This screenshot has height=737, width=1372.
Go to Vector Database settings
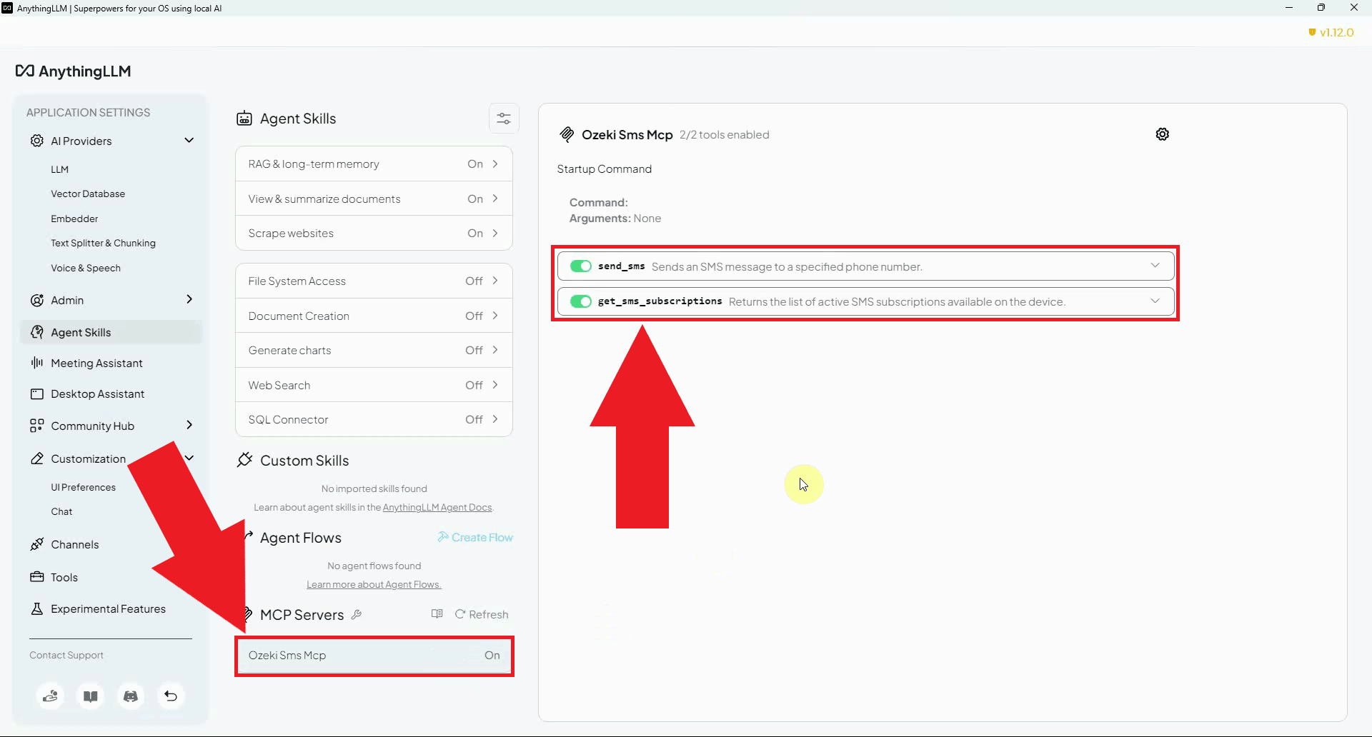pyautogui.click(x=88, y=194)
